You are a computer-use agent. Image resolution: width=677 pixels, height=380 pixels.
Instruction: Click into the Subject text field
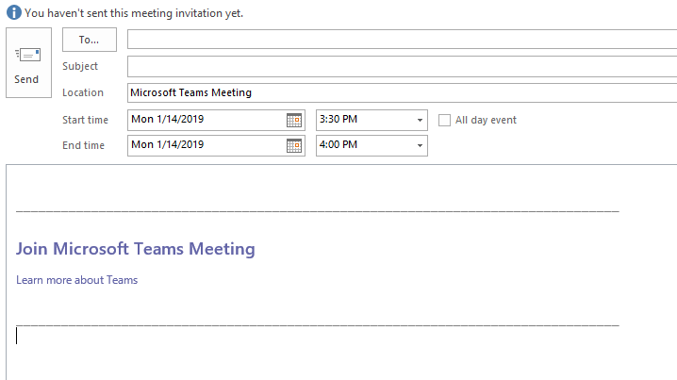click(401, 67)
